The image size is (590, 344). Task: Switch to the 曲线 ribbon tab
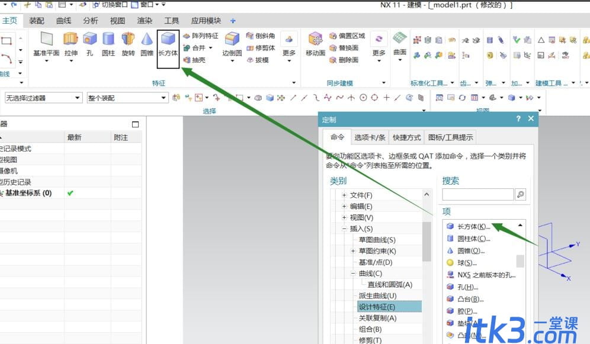pyautogui.click(x=63, y=21)
